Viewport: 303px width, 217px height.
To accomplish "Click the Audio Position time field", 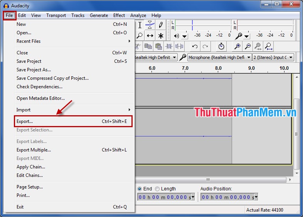I will click(227, 197).
